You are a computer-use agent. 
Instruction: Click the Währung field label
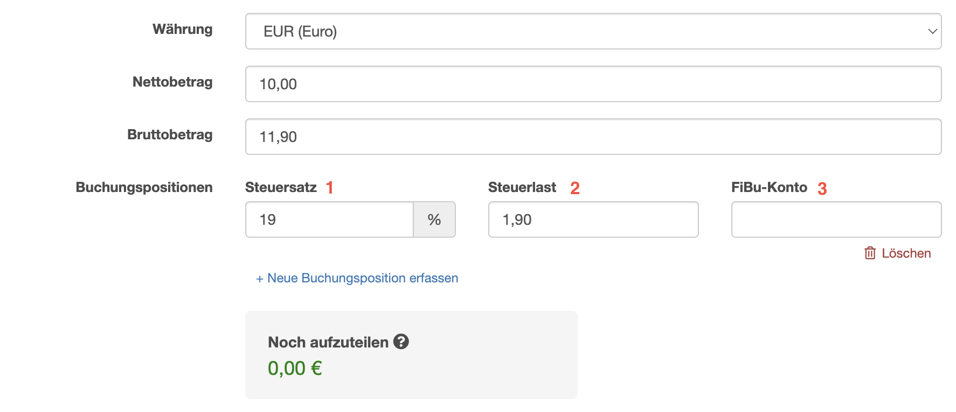182,29
